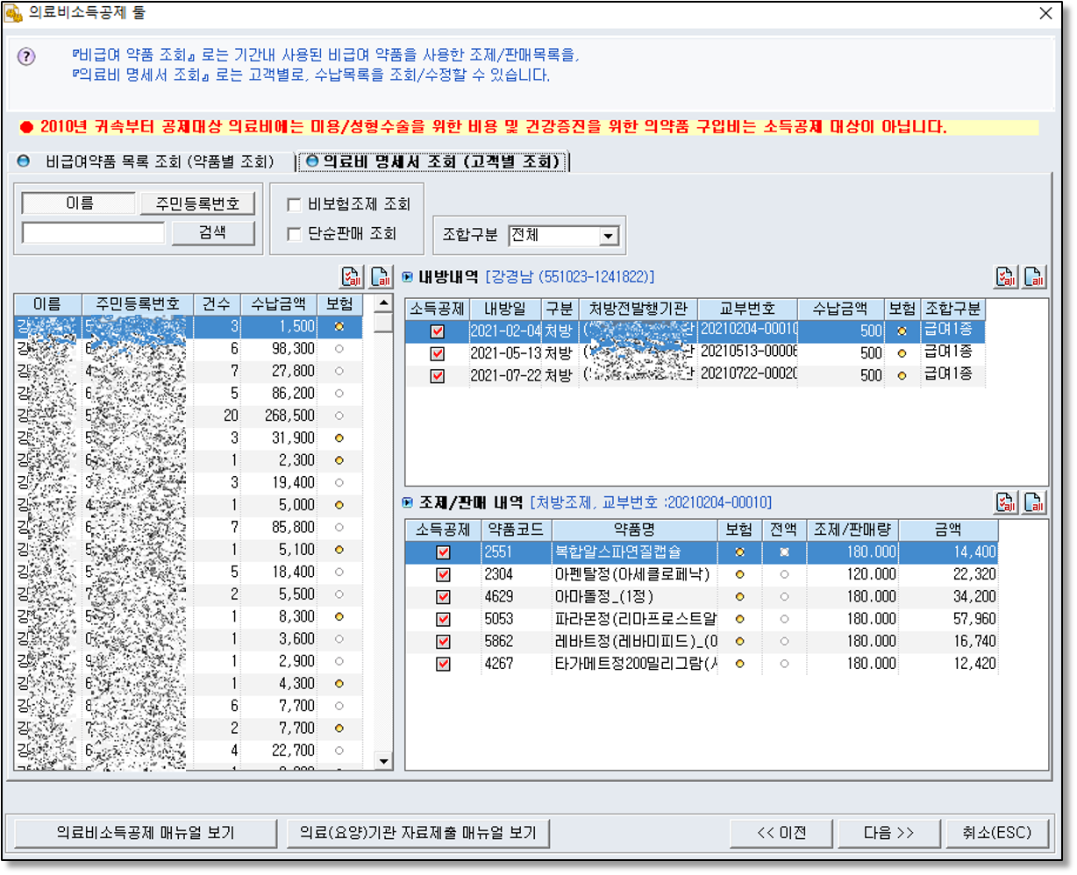Uncheck all items in 조제/판매 내역
This screenshot has height=875, width=1077.
(x=1035, y=502)
